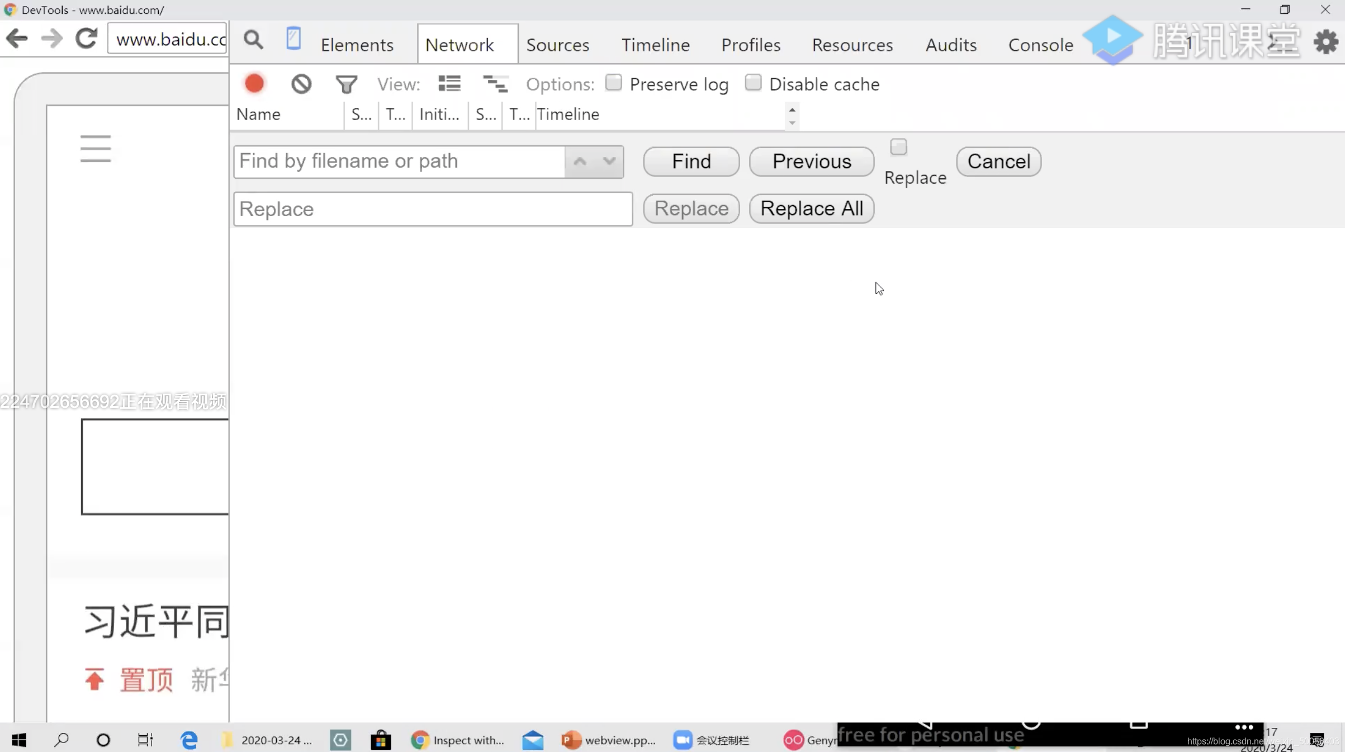Click the red record network log button
Viewport: 1345px width, 752px height.
coord(254,84)
